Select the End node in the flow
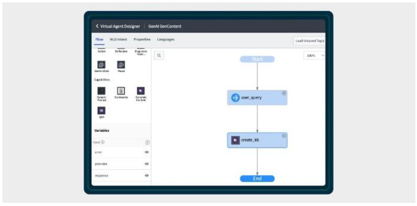Viewport: 417px width, 206px height. tap(257, 179)
